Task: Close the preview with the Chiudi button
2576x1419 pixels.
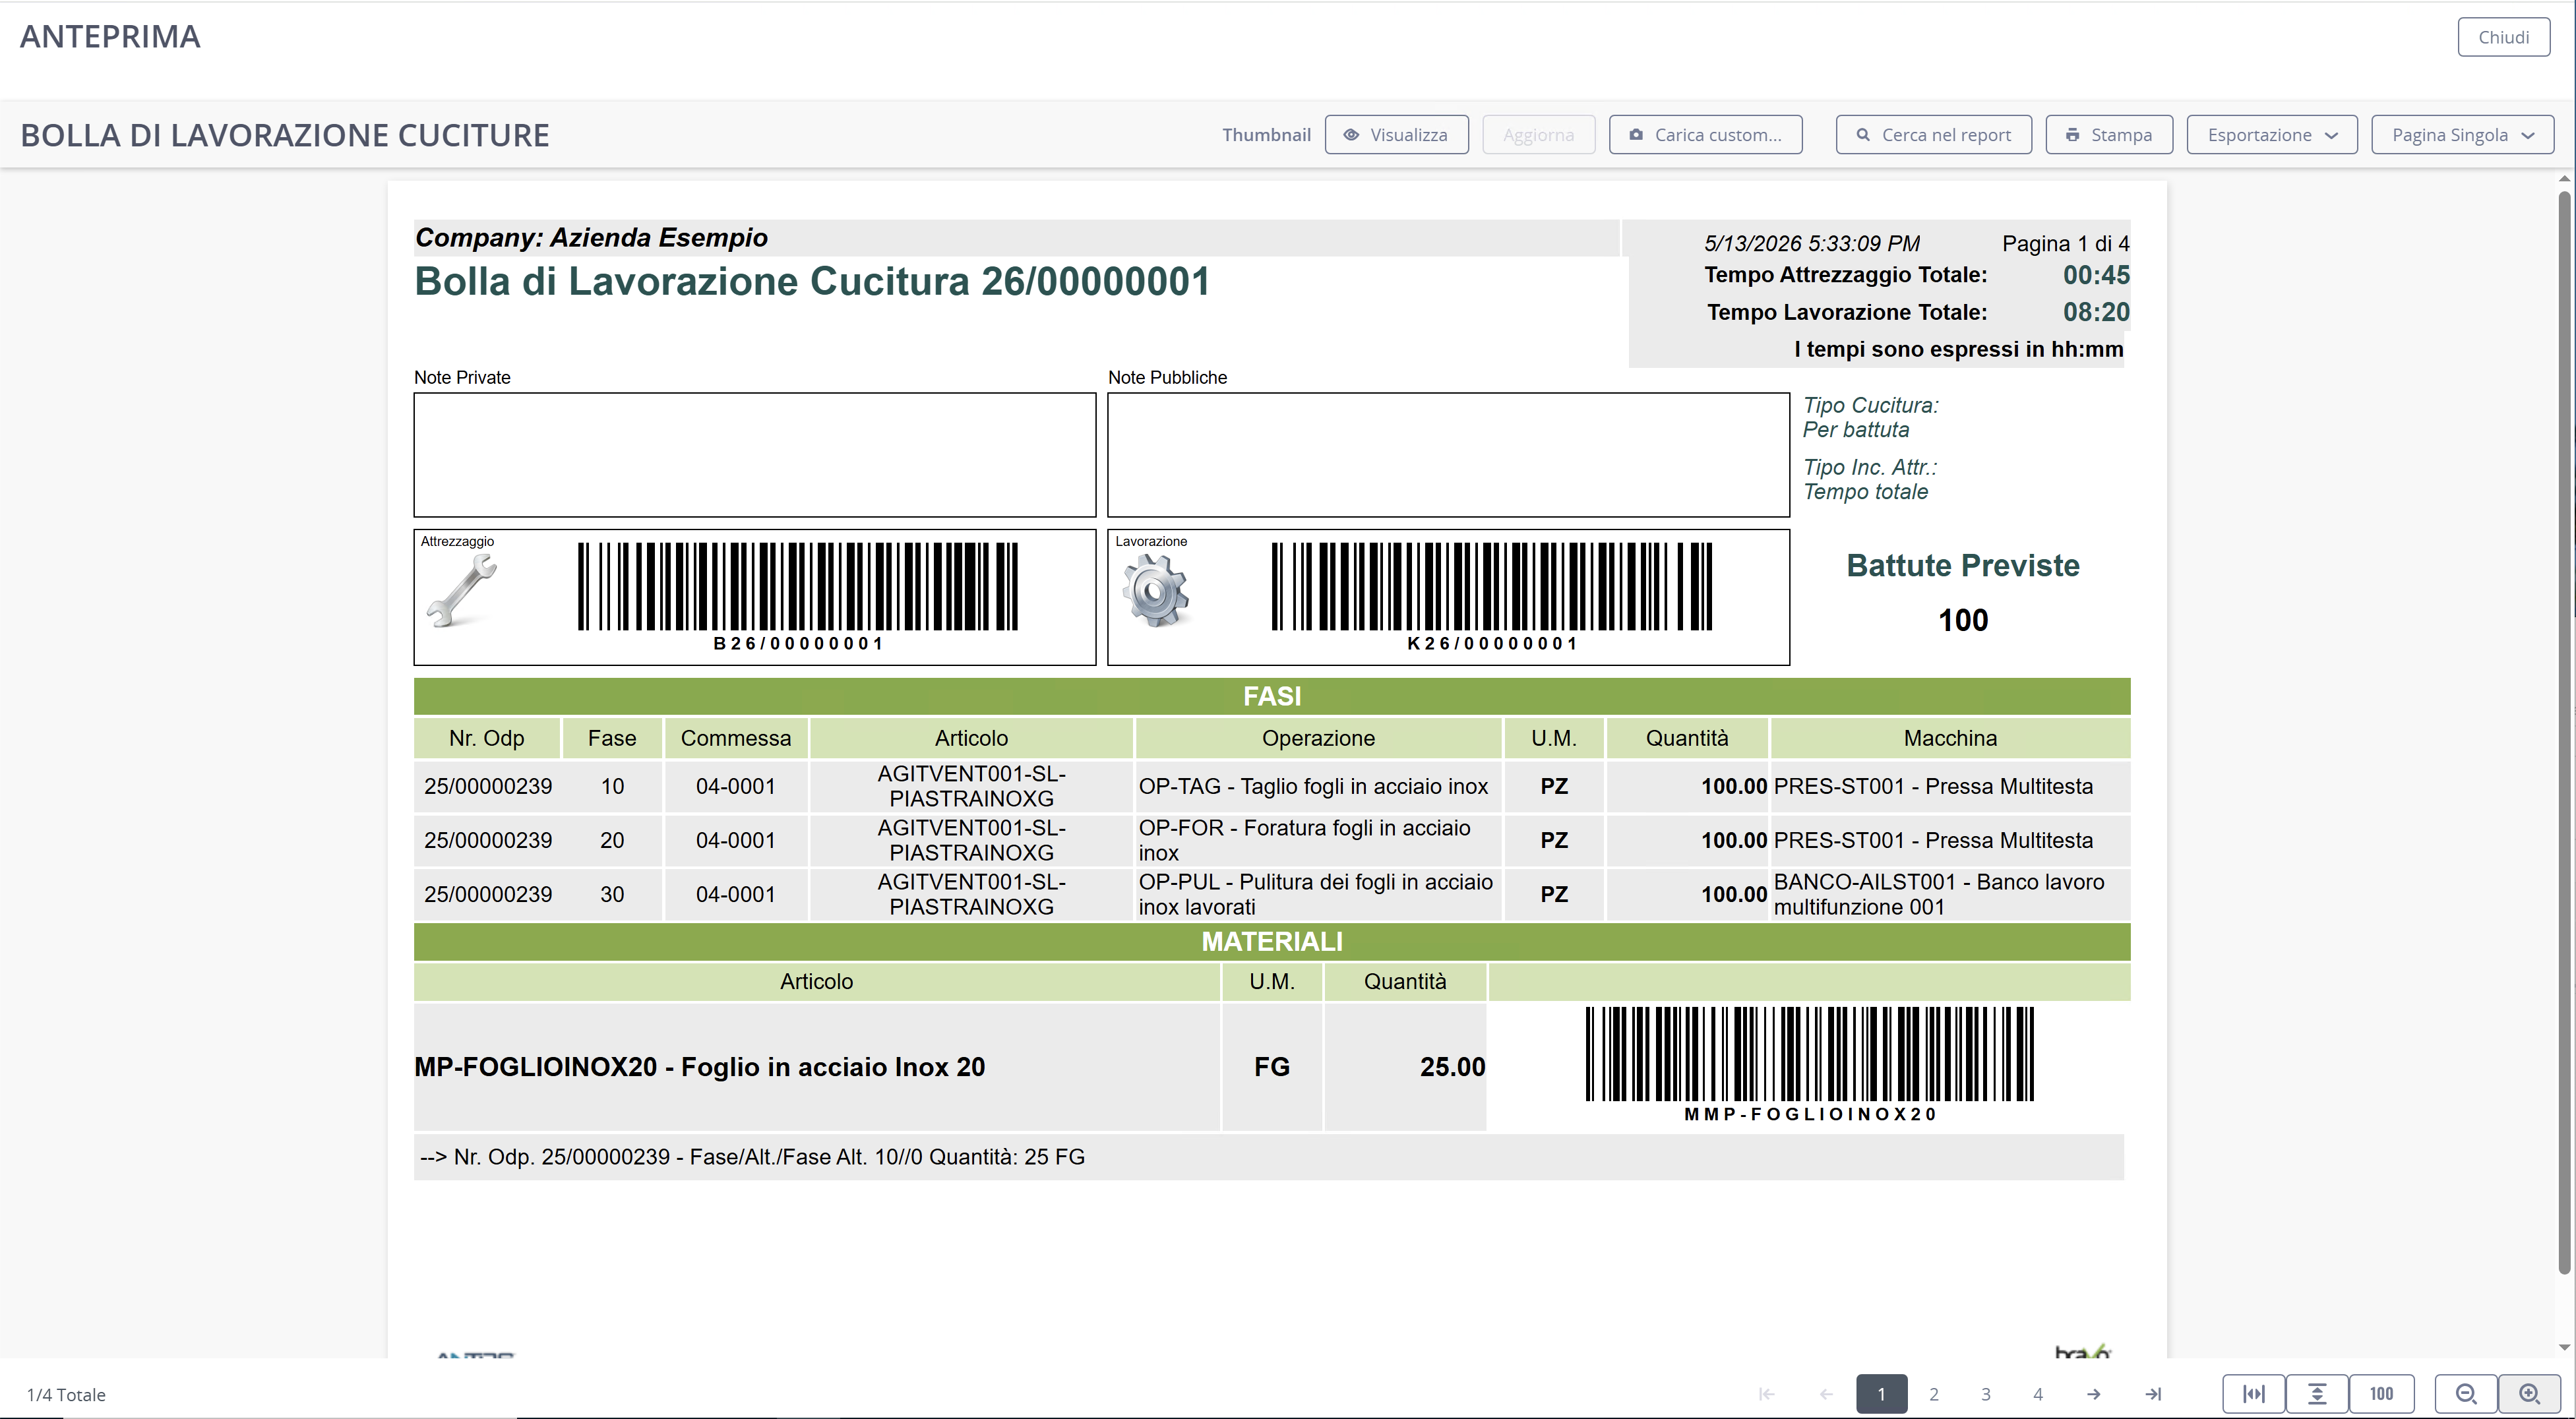Action: point(2503,37)
